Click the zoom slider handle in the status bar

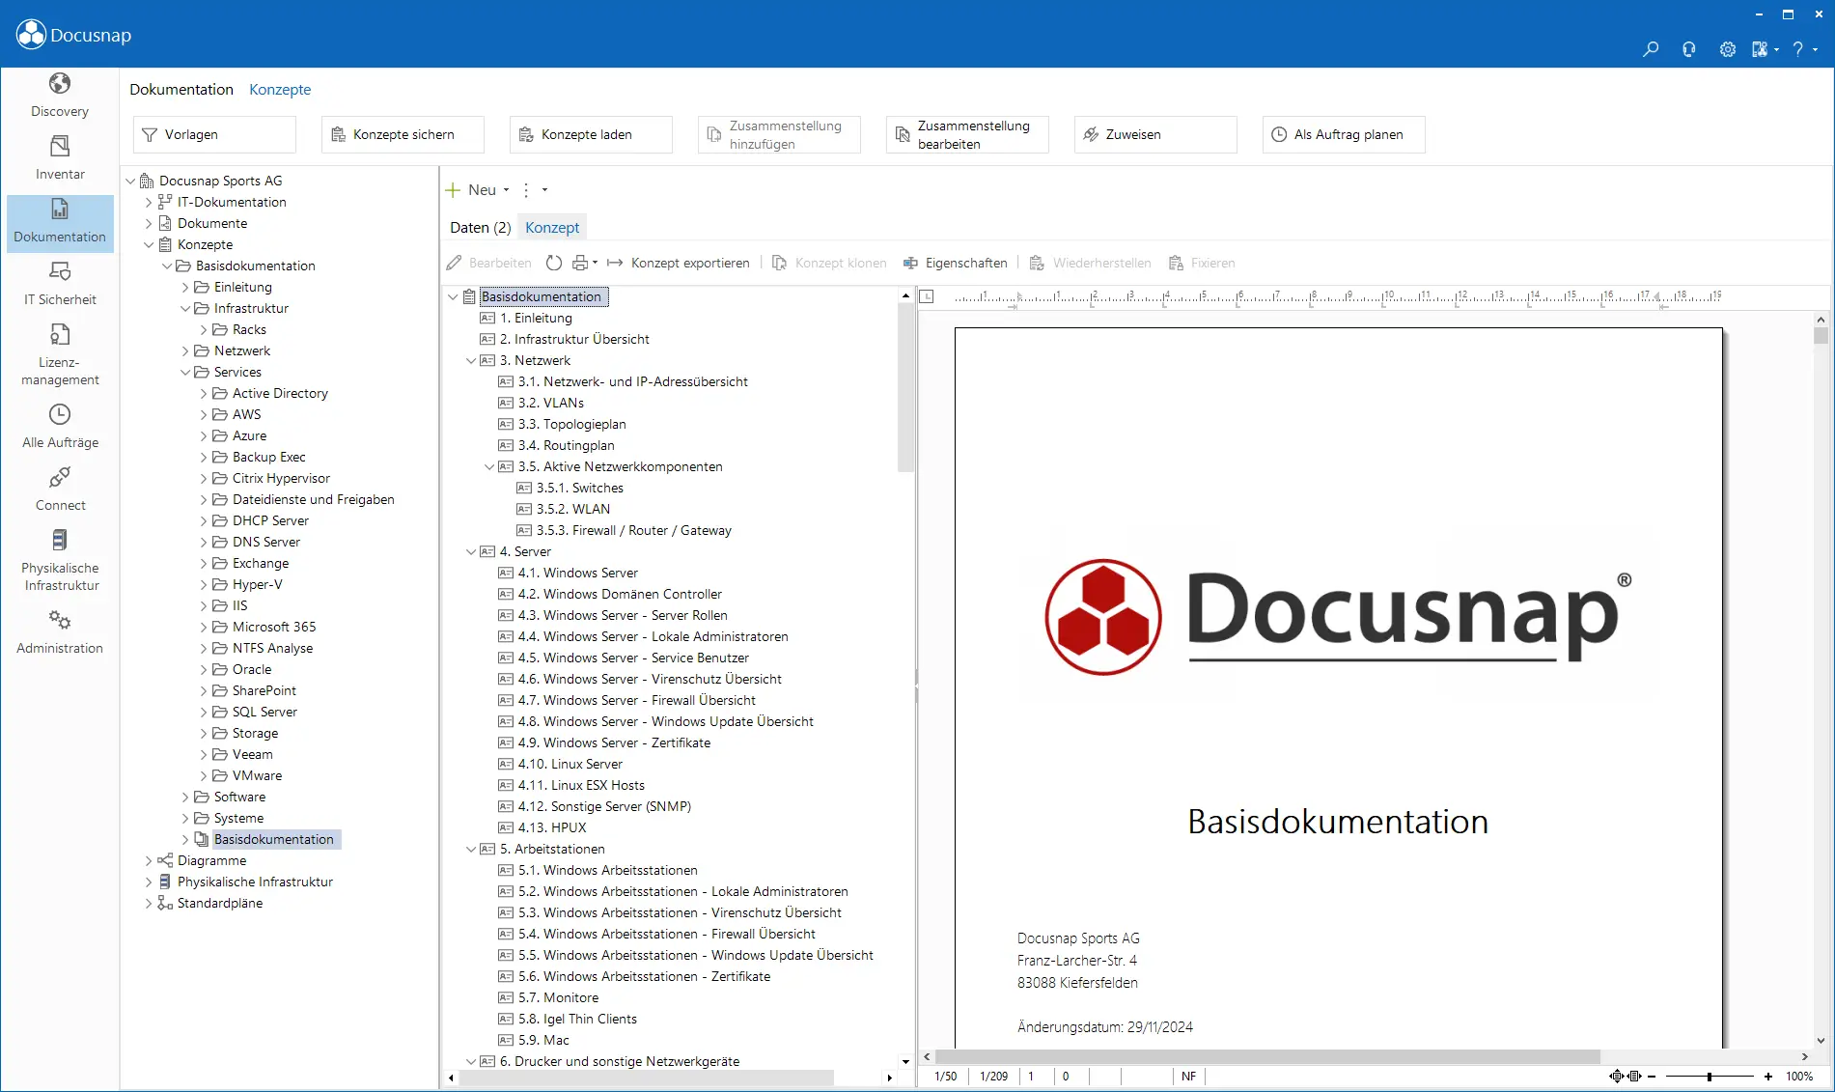click(x=1709, y=1077)
